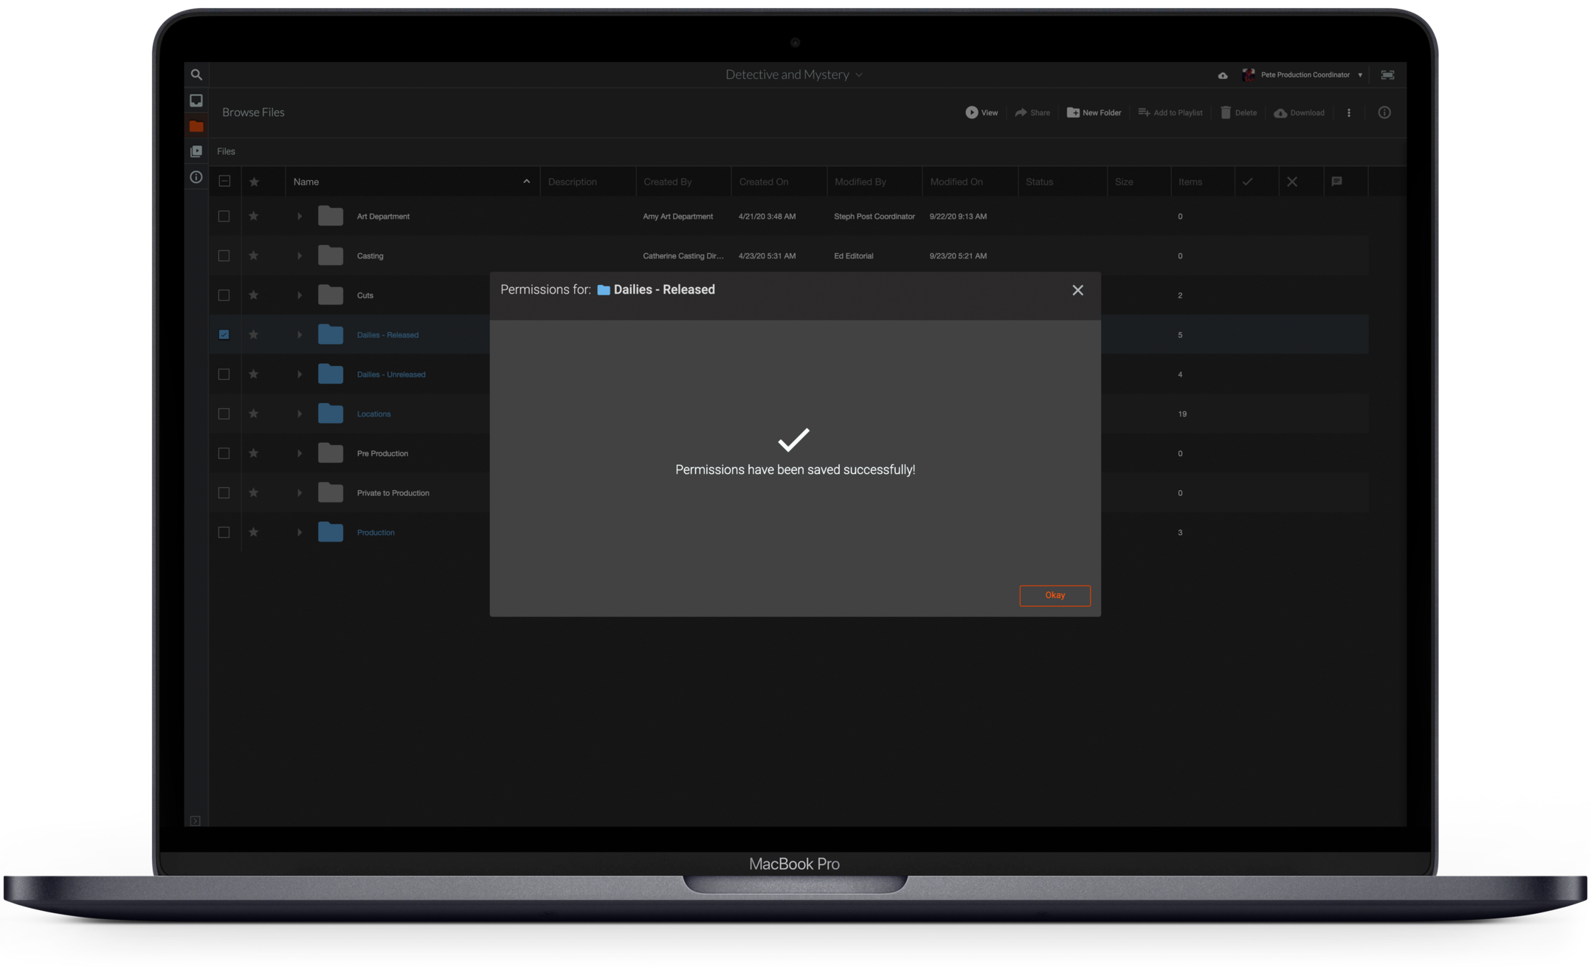Viewport: 1591px width, 967px height.
Task: Check the Casting folder checkbox
Action: click(x=224, y=256)
